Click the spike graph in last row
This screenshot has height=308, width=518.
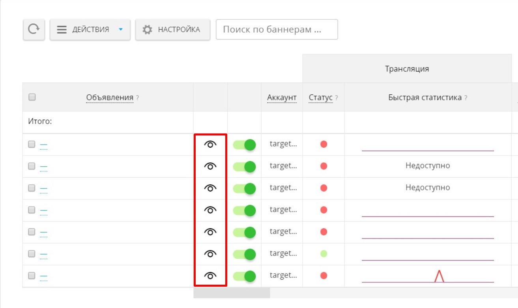(x=439, y=276)
